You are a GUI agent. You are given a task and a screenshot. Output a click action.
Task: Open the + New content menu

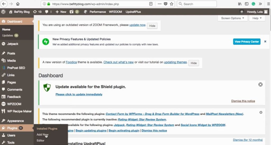pos(61,12)
